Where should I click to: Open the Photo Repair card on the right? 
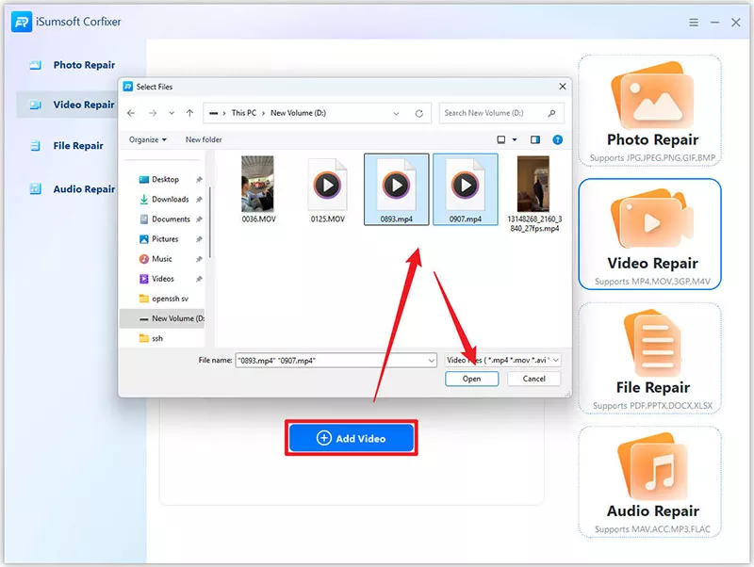point(650,111)
